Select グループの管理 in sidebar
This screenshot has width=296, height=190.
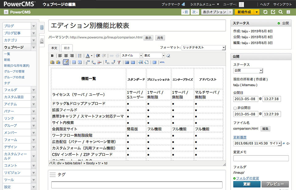point(14,72)
